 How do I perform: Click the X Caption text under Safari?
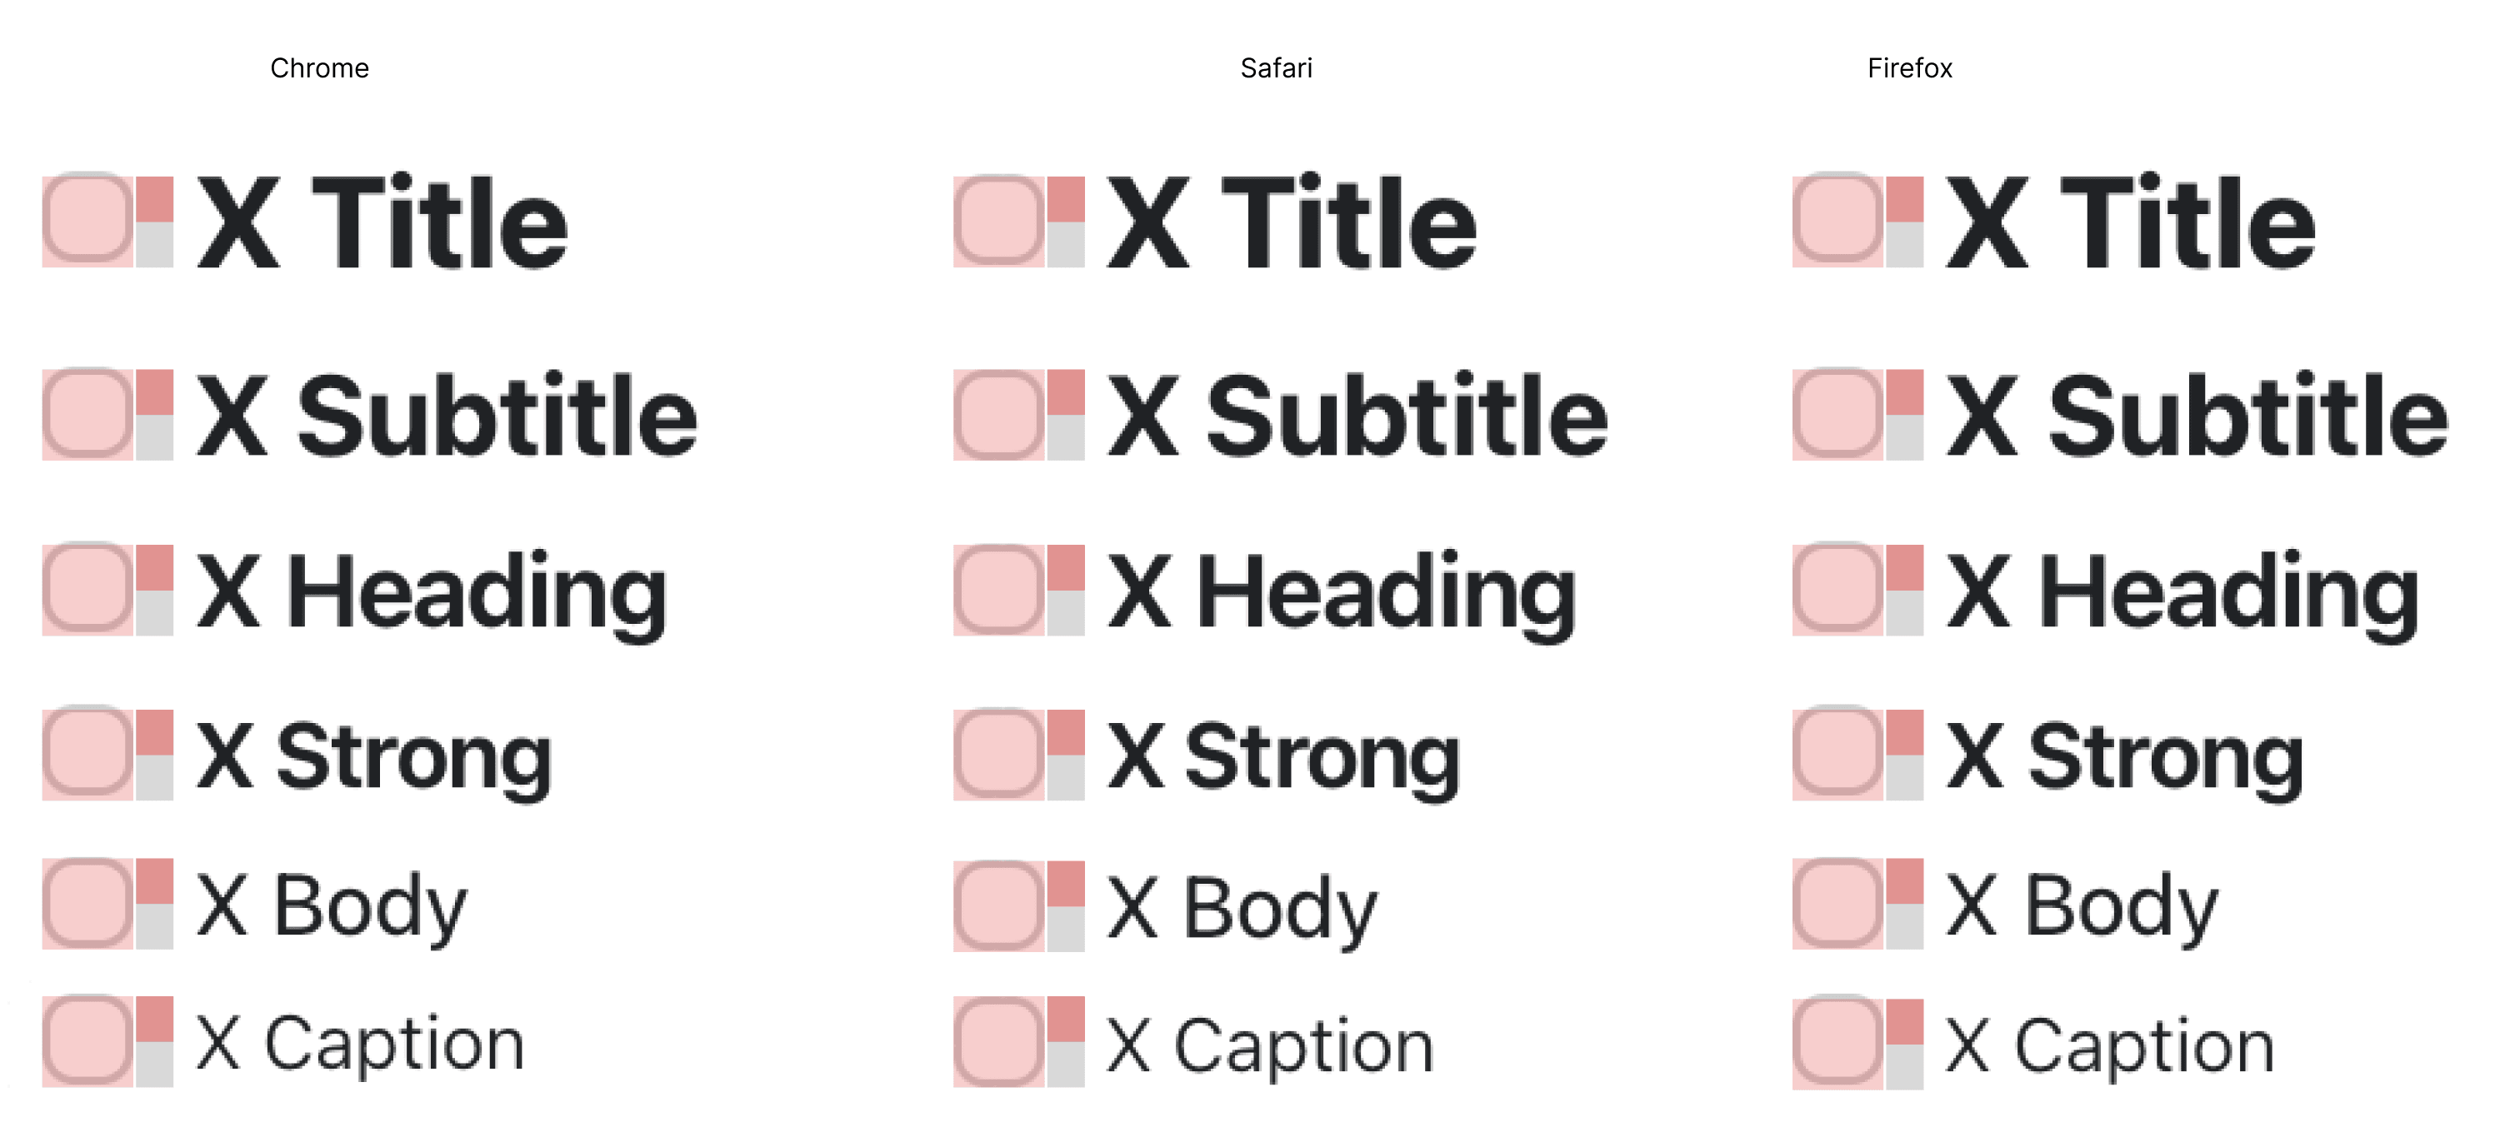pos(1270,1046)
